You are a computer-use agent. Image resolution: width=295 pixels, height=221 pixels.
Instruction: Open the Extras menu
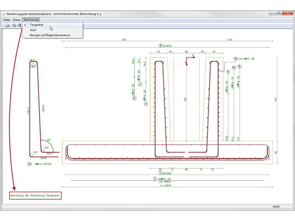click(17, 20)
